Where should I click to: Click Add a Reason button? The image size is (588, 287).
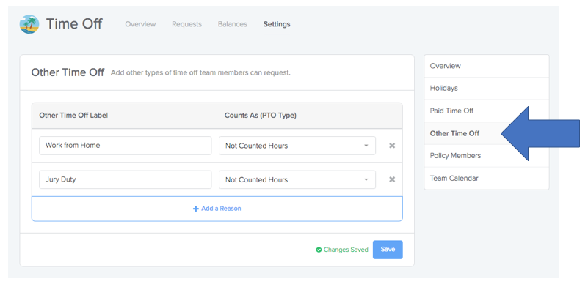[217, 209]
